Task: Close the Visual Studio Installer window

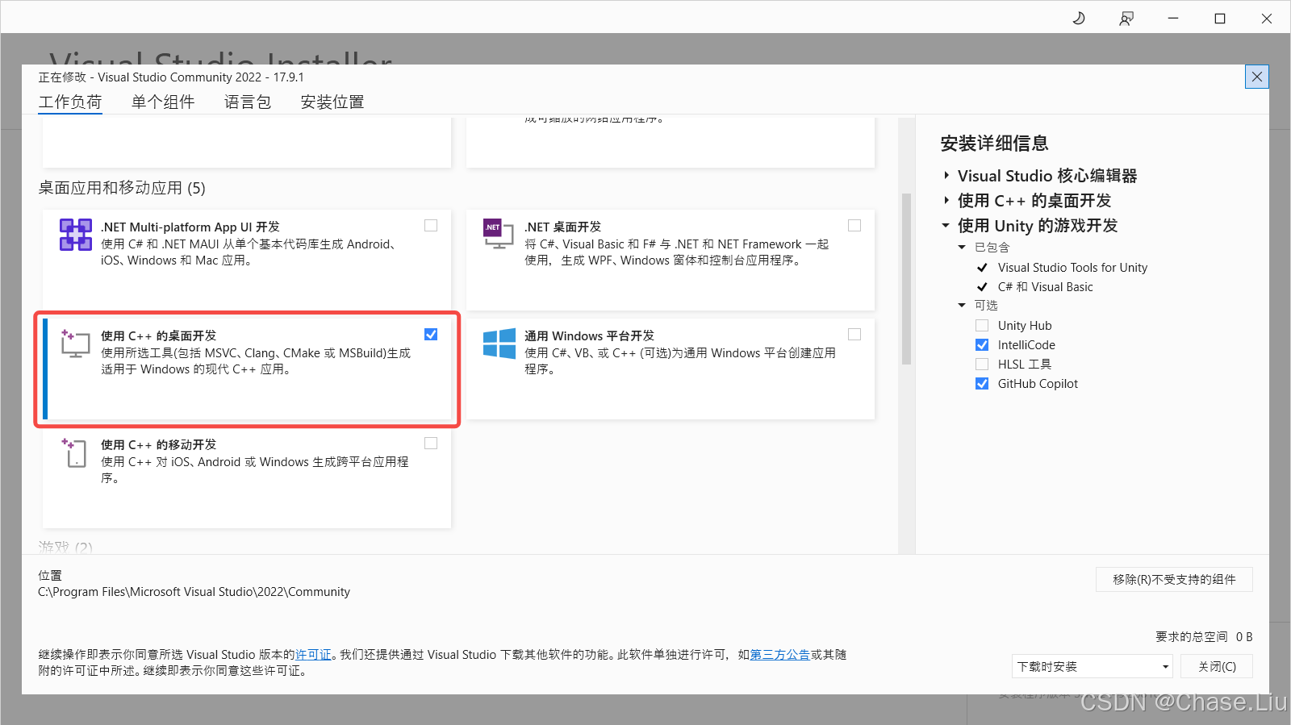Action: click(x=1267, y=18)
